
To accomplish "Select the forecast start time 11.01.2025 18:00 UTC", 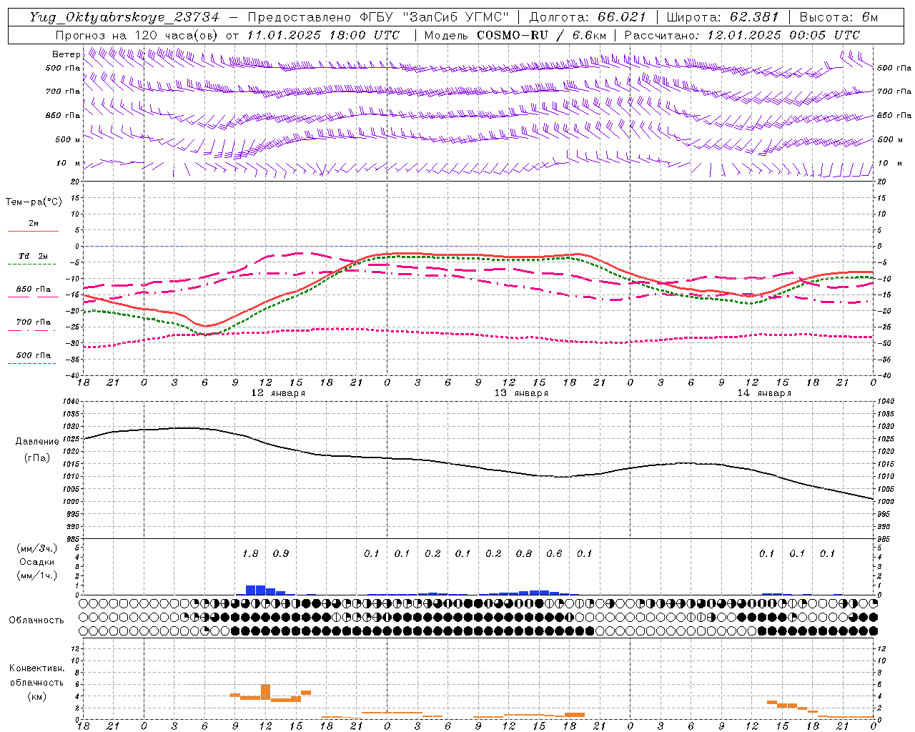I will (323, 35).
